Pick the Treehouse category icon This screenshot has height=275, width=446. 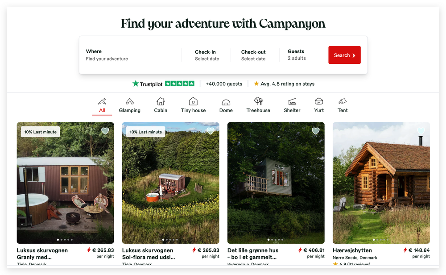point(258,101)
